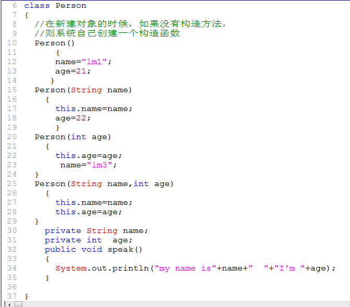350x307 pixels.
Task: Click the "I'm " string literal
Action: click(290, 268)
